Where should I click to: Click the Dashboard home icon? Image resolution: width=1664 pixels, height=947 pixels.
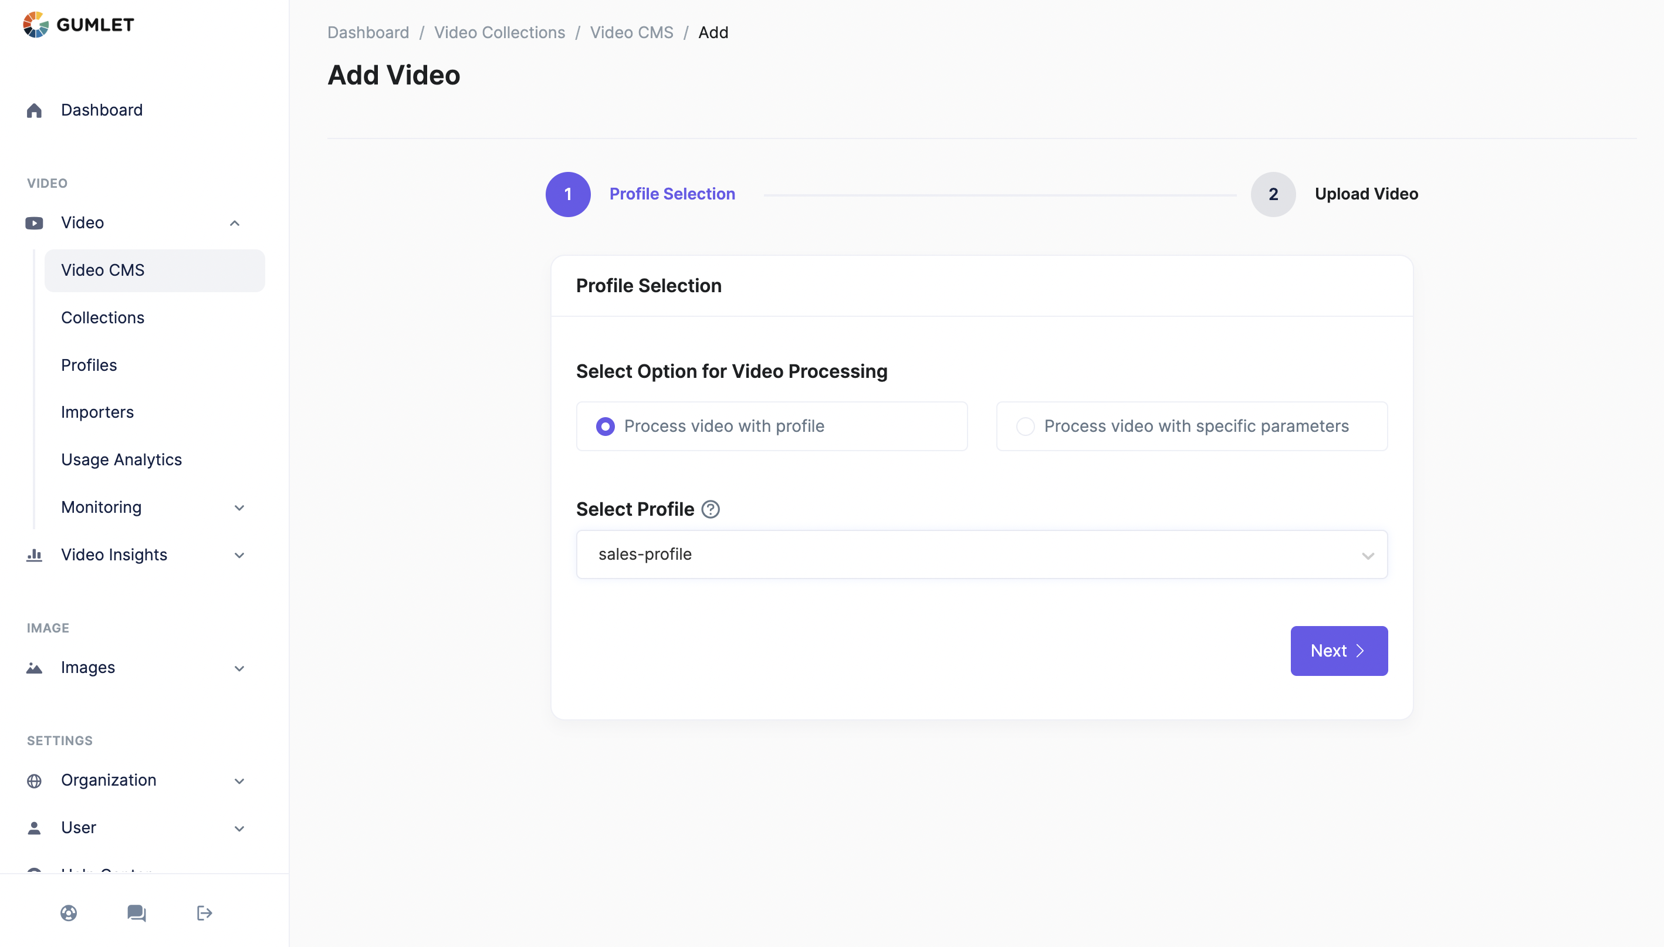tap(35, 110)
